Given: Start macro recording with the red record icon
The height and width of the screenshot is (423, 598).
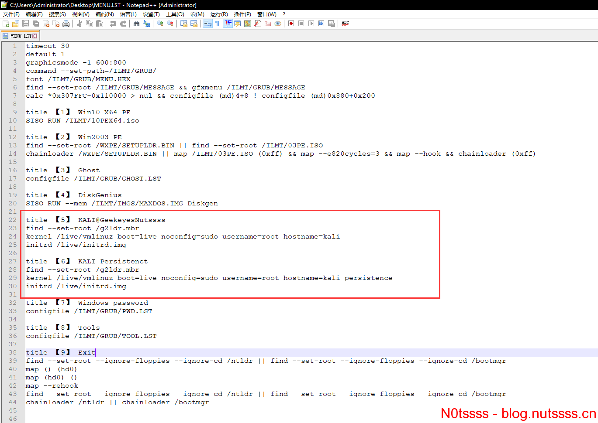Looking at the screenshot, I should (291, 24).
